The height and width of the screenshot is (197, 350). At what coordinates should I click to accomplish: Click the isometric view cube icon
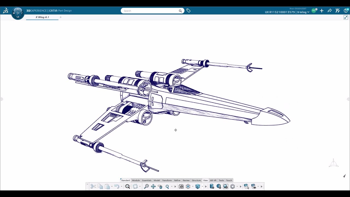tap(188, 187)
